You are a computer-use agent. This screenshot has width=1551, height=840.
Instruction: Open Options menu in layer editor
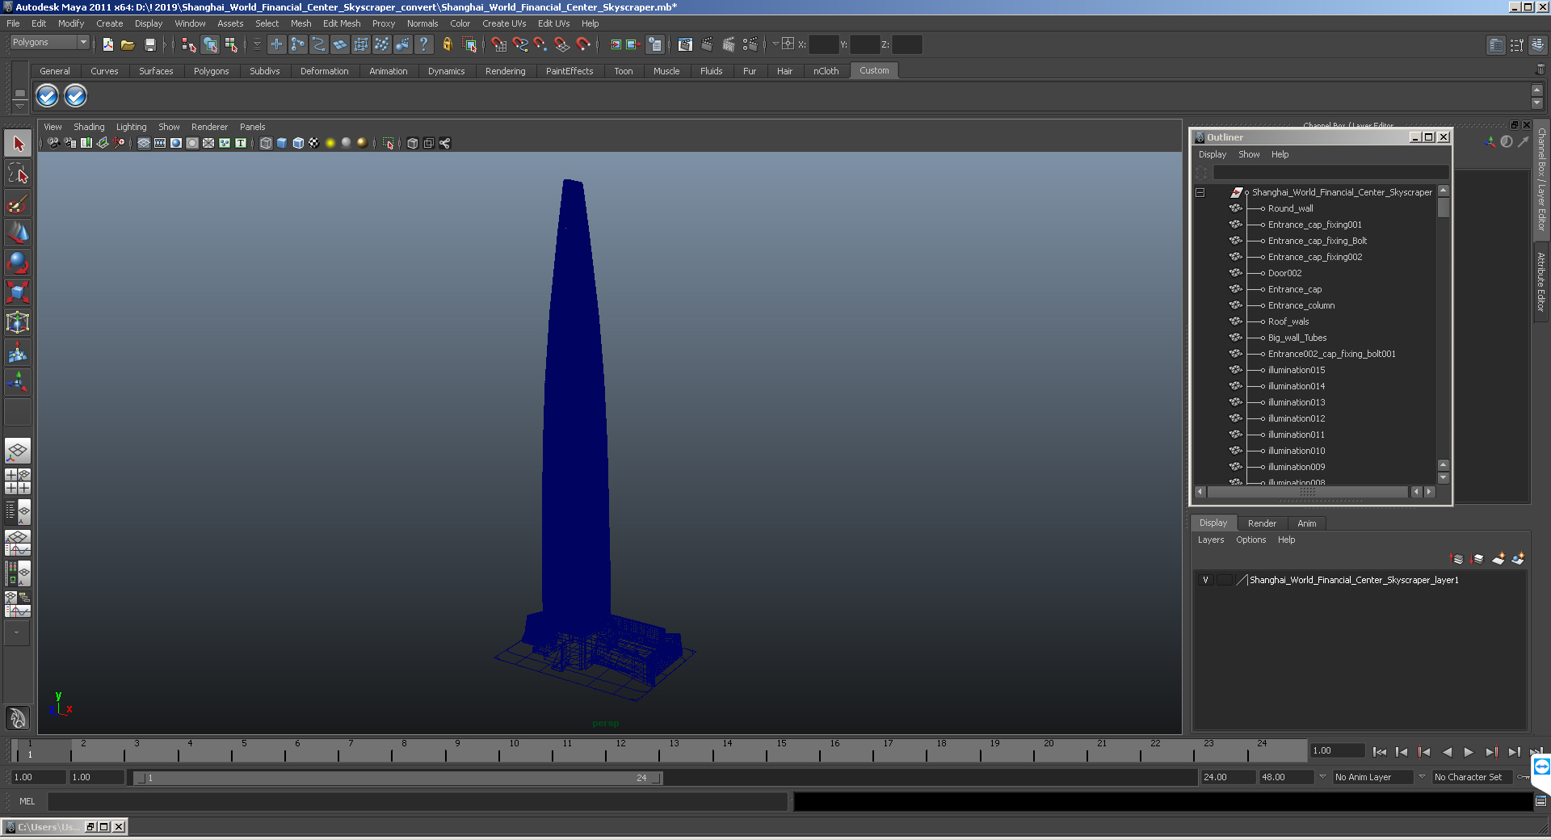click(1250, 540)
